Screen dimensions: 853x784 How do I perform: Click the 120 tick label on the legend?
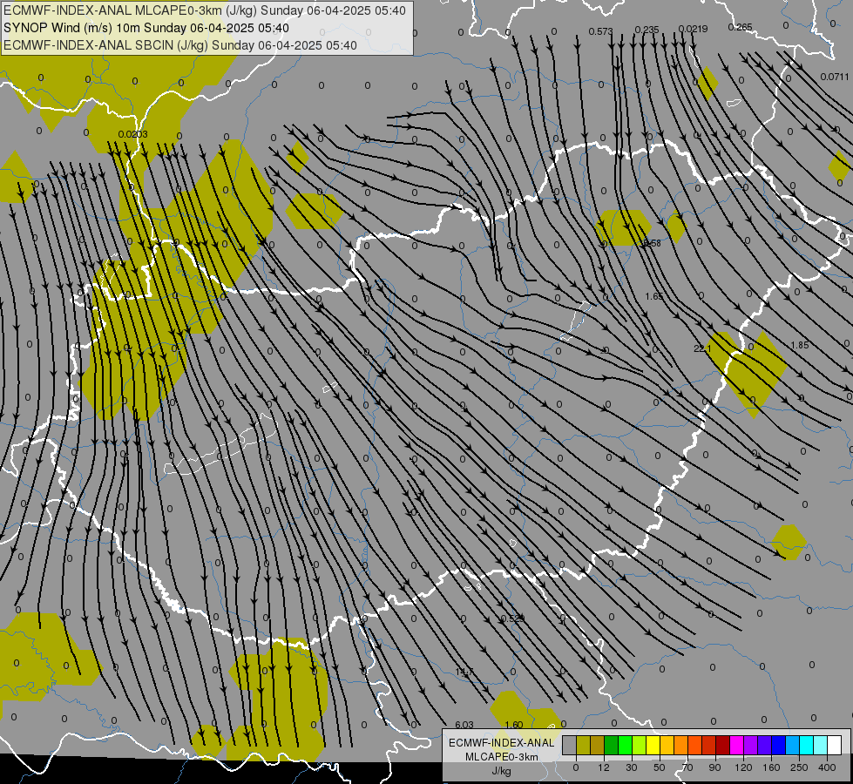tap(743, 767)
